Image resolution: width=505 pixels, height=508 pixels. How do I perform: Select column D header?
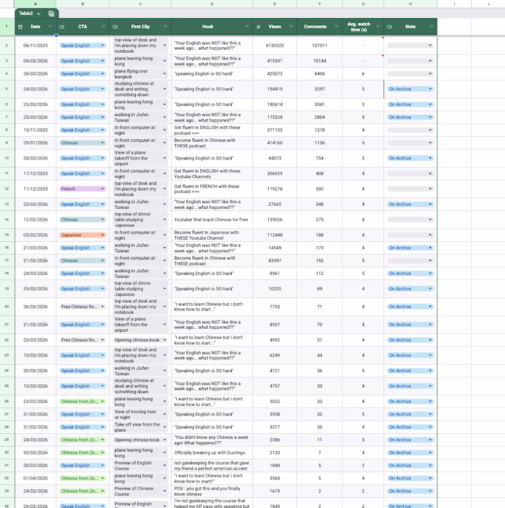pyautogui.click(x=212, y=4)
